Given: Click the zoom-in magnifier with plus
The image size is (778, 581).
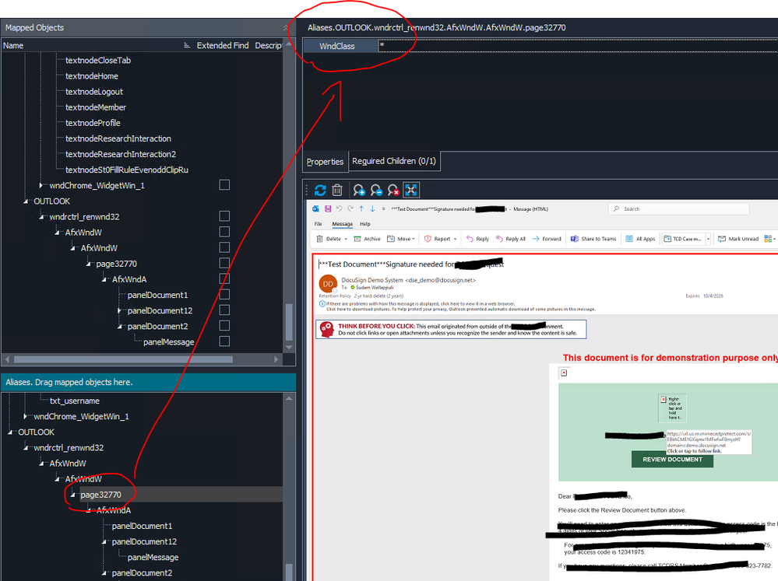Looking at the screenshot, I should 359,190.
